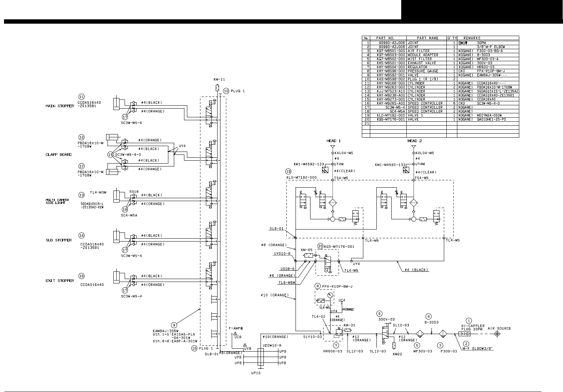This screenshot has width=563, height=392.
Task: Click the HI-CAPPLER plug coupling symbol
Action: coord(465,333)
